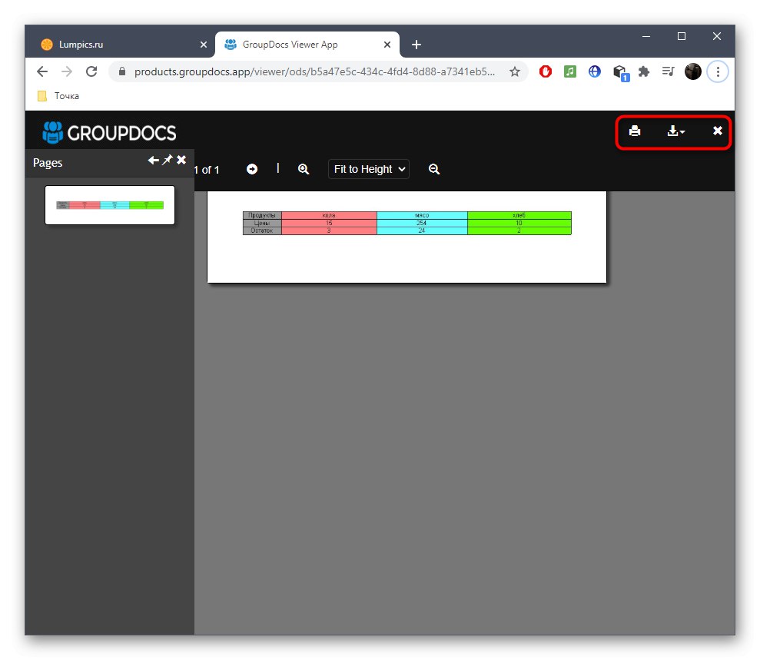The image size is (760, 660).
Task: Open the Fit to Height zoom dropdown
Action: [x=369, y=169]
